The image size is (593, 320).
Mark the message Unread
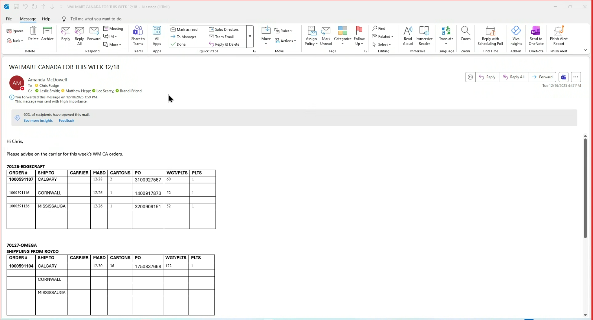tap(326, 36)
